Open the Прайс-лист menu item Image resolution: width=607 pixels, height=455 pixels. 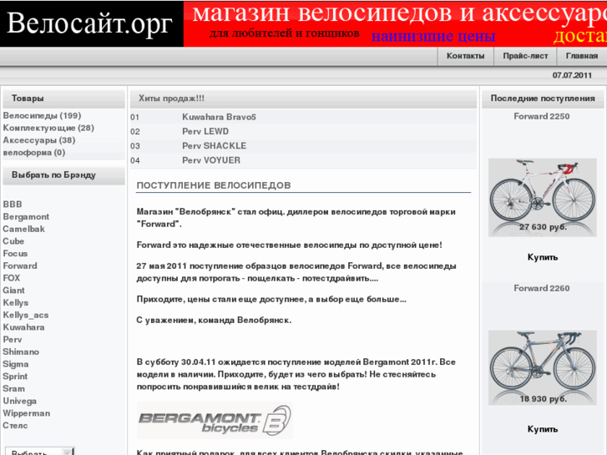pos(525,56)
